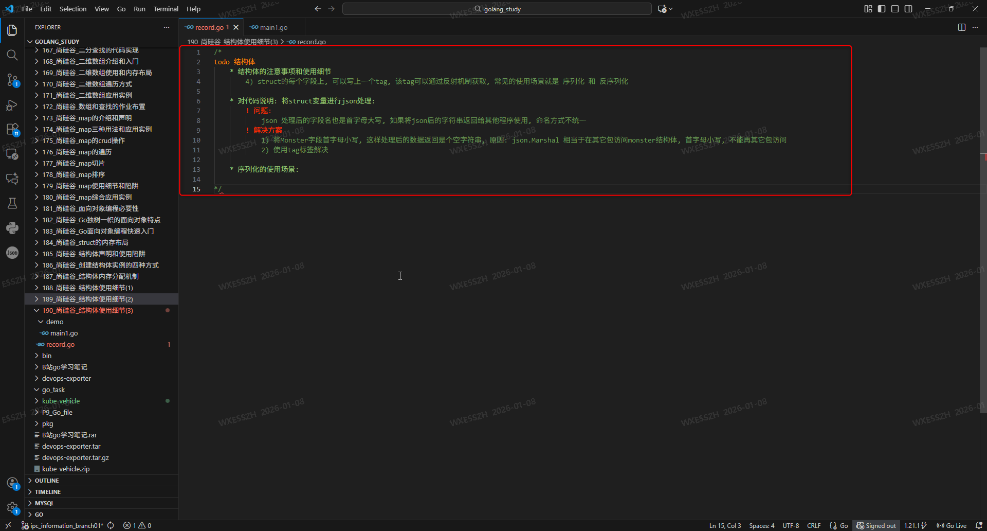Toggle the primary side bar
This screenshot has height=531, width=987.
click(882, 9)
